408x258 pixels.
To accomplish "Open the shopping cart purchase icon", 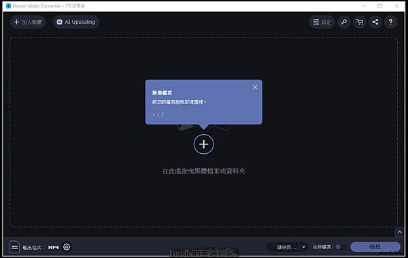I will (x=360, y=22).
